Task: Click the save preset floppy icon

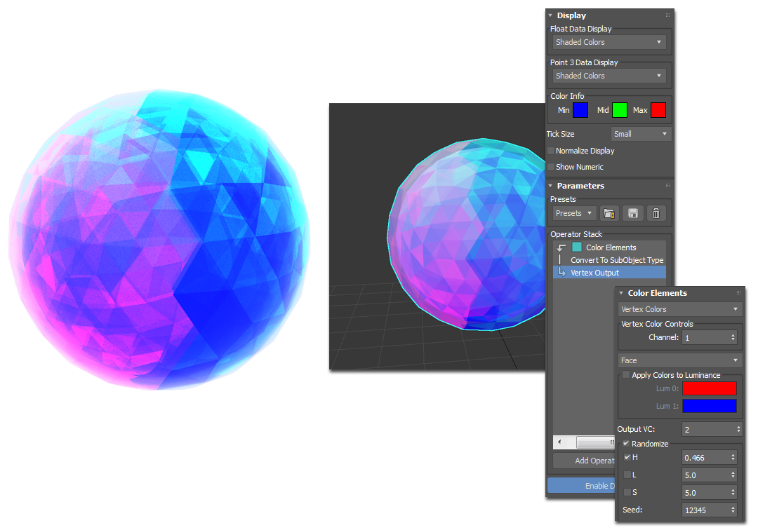Action: coord(633,213)
